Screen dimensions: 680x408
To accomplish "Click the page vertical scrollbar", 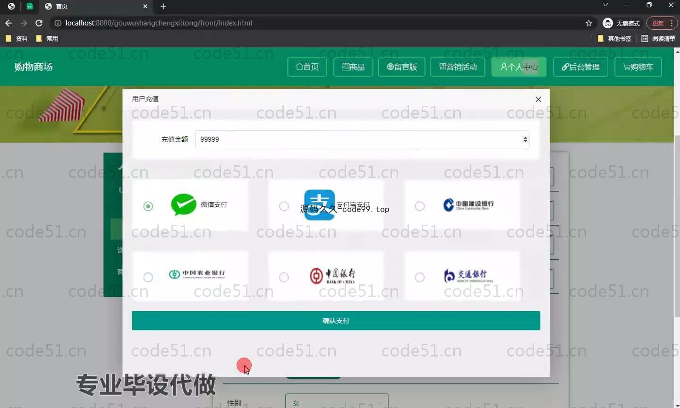I will pyautogui.click(x=677, y=227).
